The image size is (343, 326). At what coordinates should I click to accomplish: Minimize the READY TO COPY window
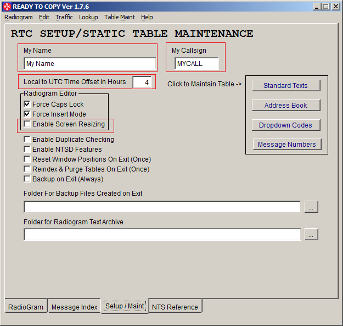point(317,7)
